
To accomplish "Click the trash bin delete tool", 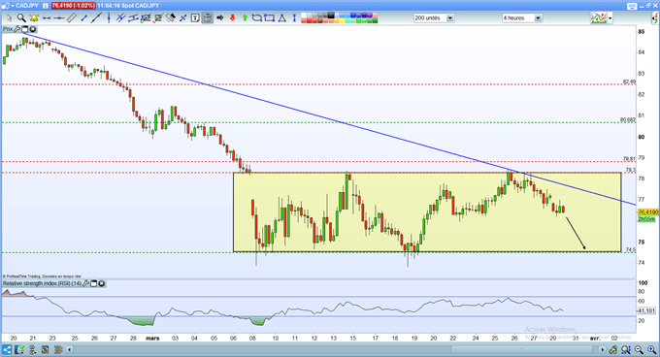I will tap(208, 18).
